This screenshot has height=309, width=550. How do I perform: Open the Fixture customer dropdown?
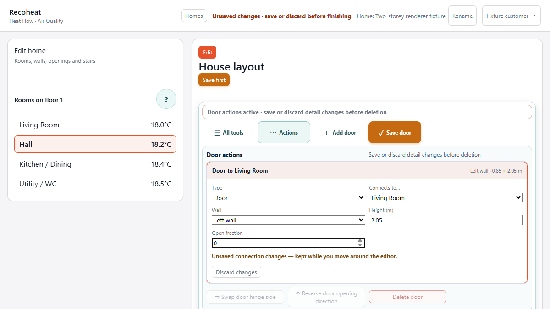[x=511, y=16]
